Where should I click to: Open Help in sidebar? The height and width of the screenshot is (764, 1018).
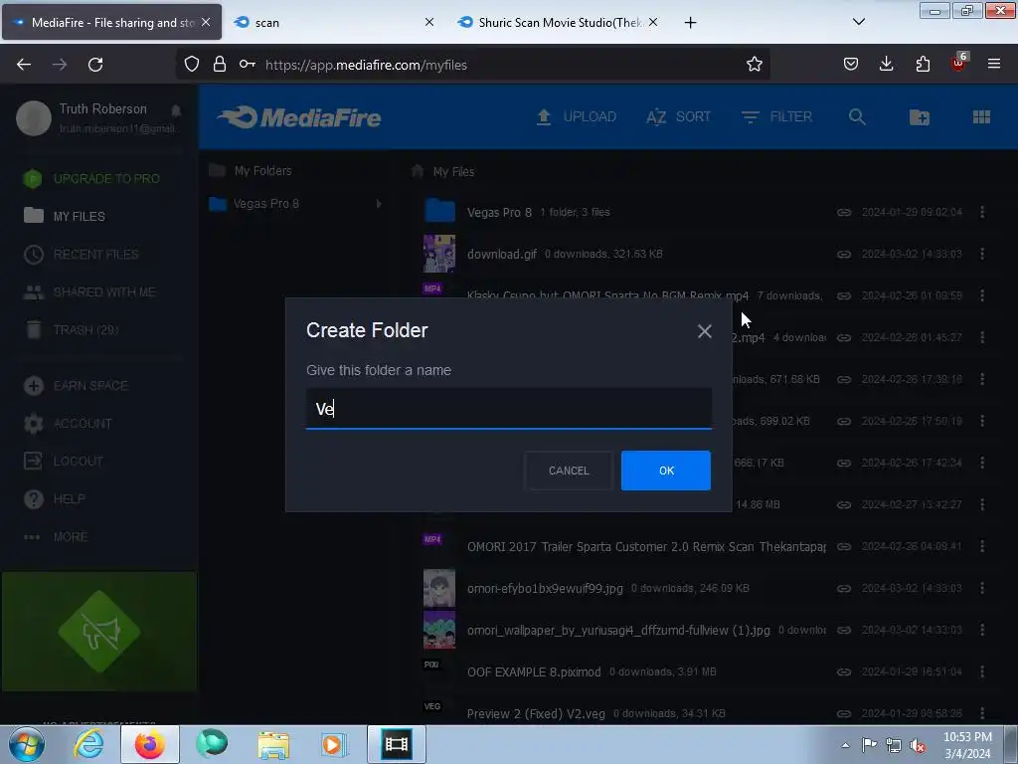(55, 499)
